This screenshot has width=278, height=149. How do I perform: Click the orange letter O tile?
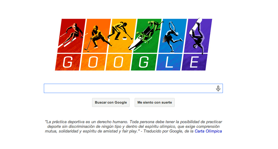coord(93,62)
